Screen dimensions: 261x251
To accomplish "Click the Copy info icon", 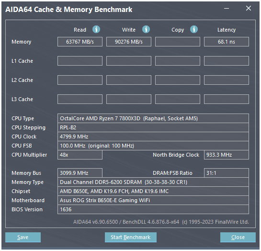I will coord(194,29).
